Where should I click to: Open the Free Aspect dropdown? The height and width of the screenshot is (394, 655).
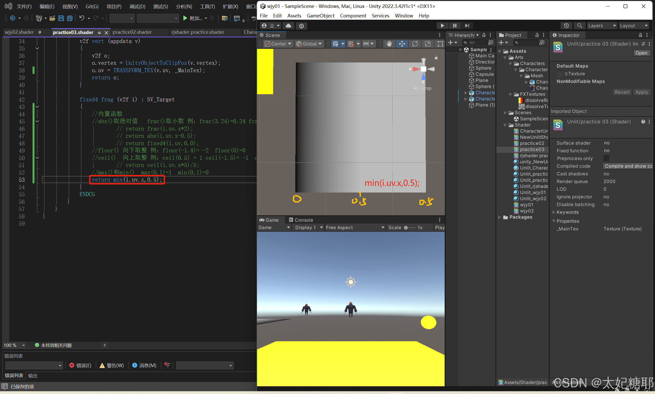click(355, 228)
